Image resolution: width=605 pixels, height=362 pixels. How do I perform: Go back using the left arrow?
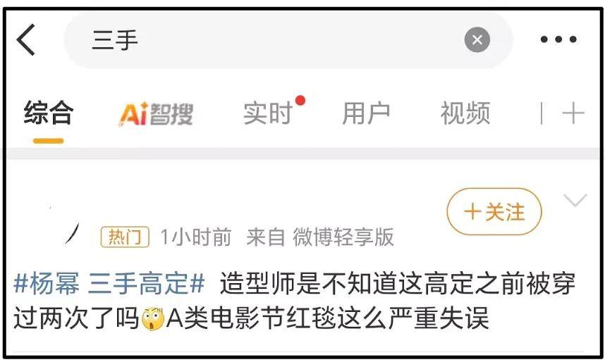pos(26,39)
